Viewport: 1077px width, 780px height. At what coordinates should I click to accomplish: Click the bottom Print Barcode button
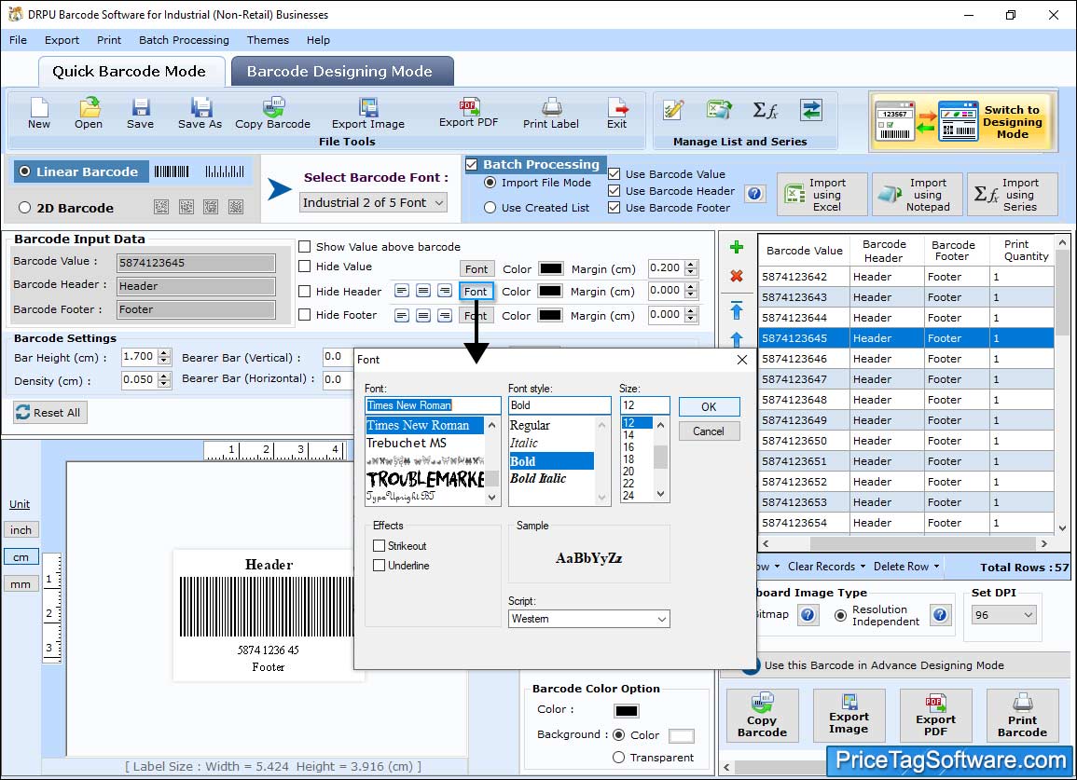click(x=1022, y=716)
